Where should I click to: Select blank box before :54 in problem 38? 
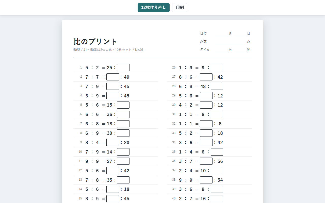(x=206, y=180)
